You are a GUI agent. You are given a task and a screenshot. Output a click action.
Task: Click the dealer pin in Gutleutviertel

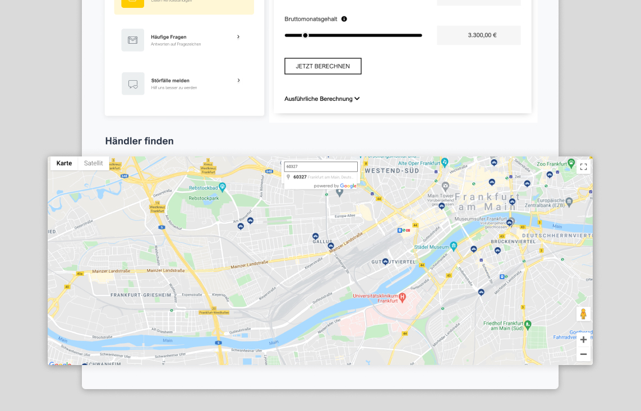pos(385,261)
